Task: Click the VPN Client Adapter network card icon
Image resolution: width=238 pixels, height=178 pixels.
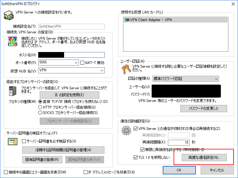Action: (127, 20)
